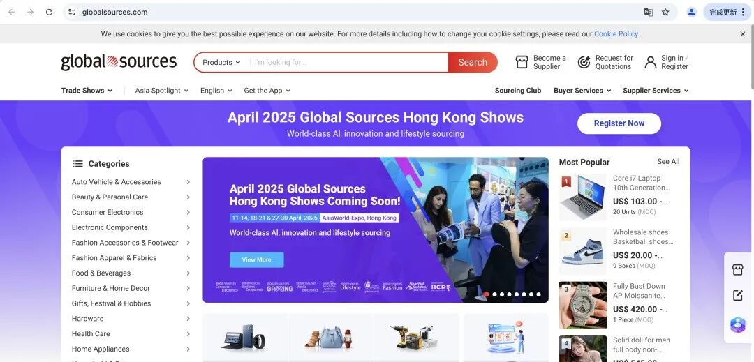
Task: Open the Products search type dropdown
Action: tap(221, 63)
